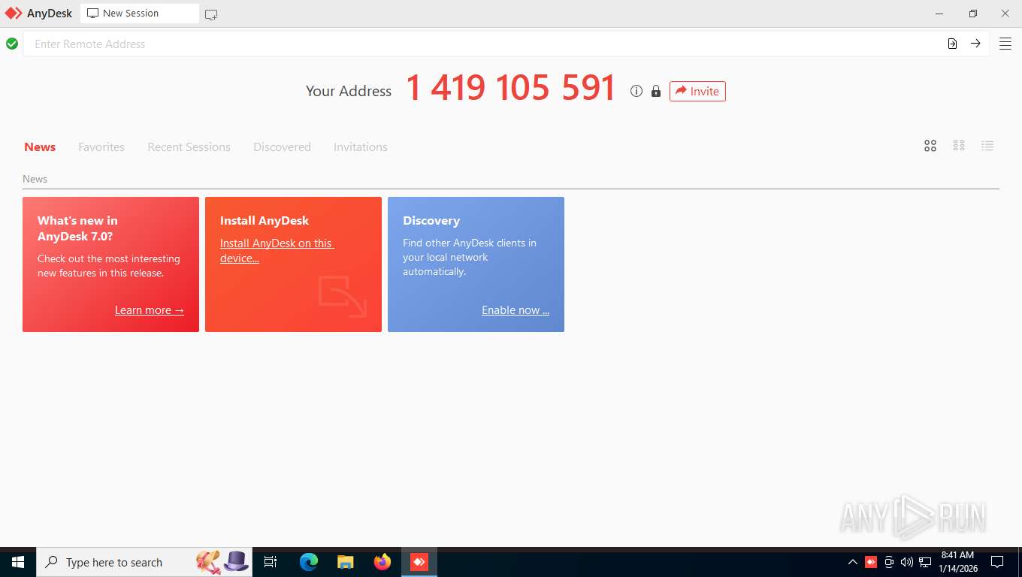Launch Microsoft Edge from the taskbar
This screenshot has width=1022, height=577.
coord(309,562)
